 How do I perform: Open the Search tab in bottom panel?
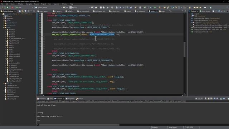point(79,99)
